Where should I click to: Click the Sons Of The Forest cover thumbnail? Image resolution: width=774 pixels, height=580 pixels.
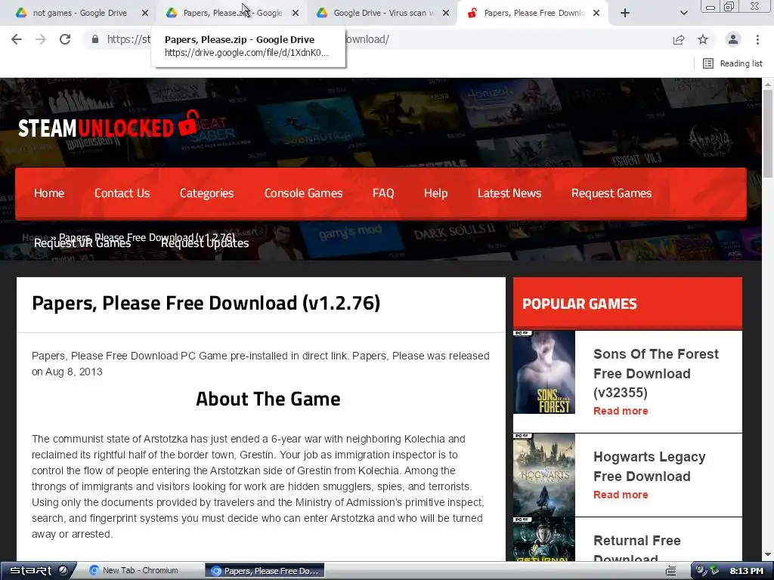(x=544, y=372)
